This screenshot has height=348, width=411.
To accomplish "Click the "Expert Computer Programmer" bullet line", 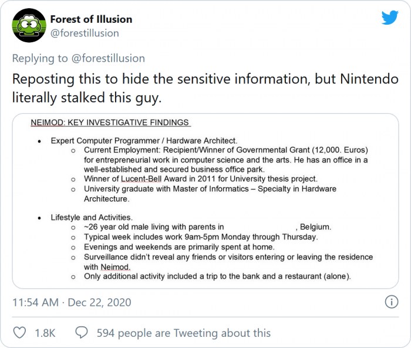I will 144,141.
